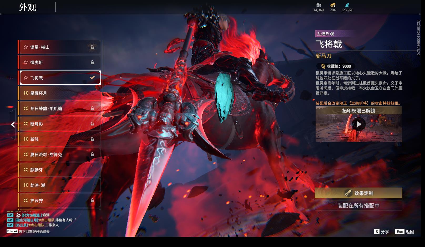This screenshot has width=425, height=247.
Task: Toggle the checkmark on 飞将戟 skin
Action: click(x=92, y=78)
